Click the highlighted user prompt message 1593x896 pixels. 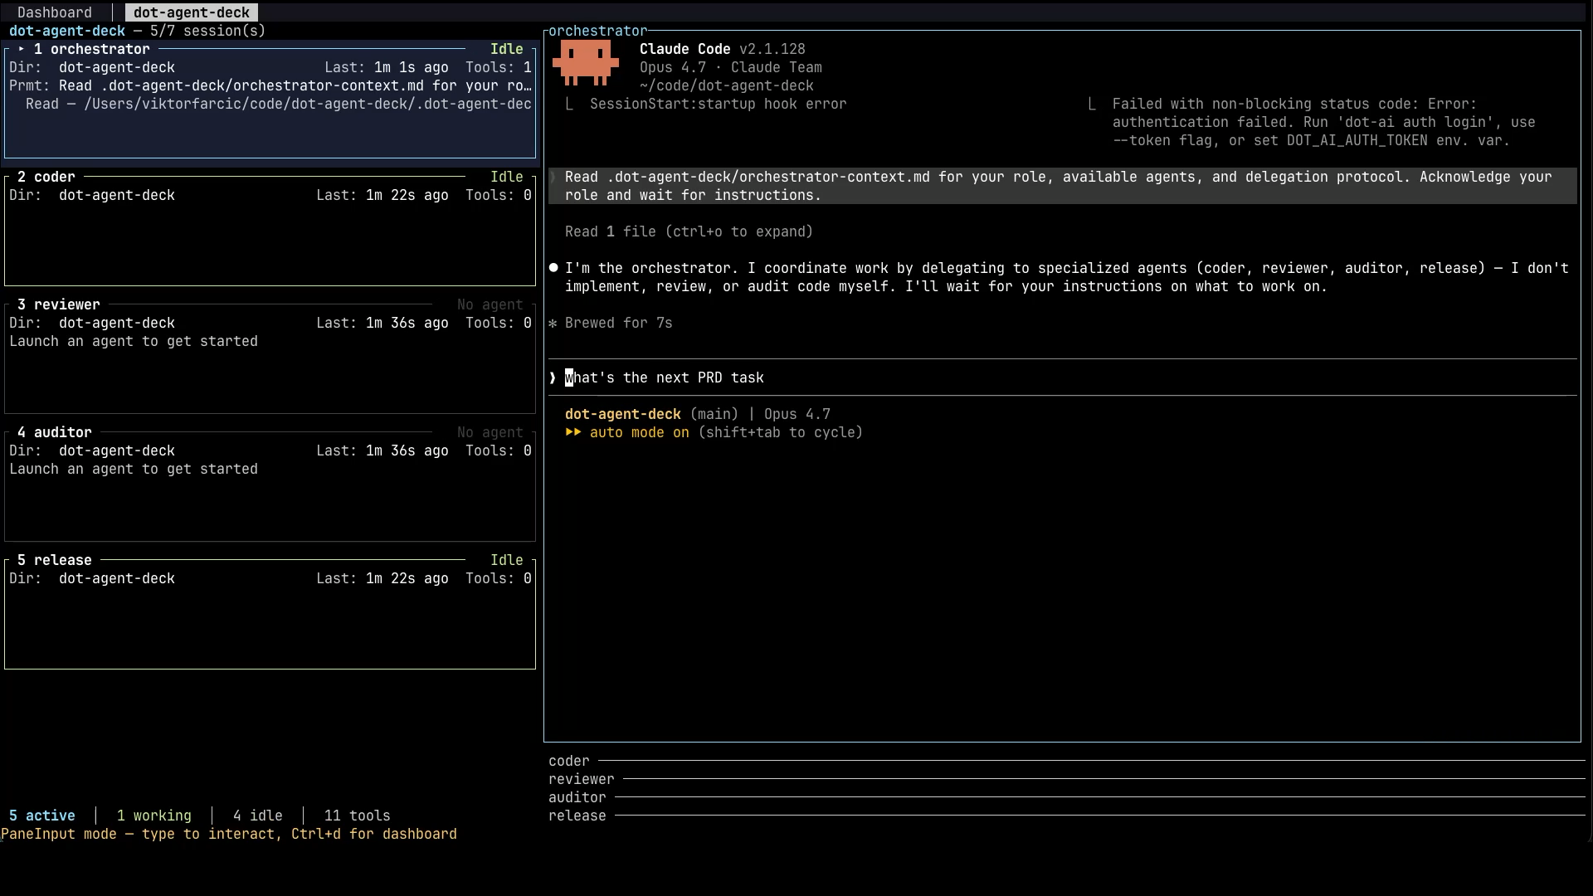(x=1063, y=186)
